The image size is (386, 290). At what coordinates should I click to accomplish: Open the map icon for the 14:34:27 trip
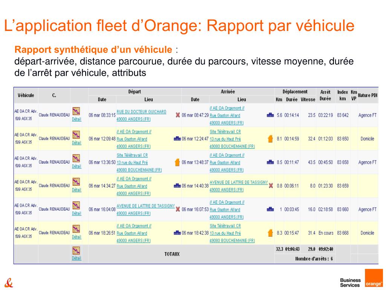click(x=76, y=182)
